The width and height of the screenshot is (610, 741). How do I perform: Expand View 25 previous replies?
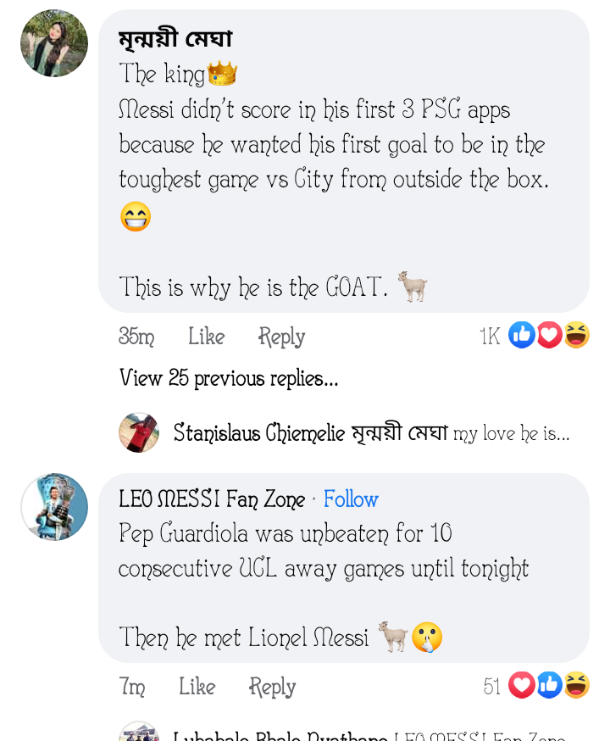tap(229, 378)
